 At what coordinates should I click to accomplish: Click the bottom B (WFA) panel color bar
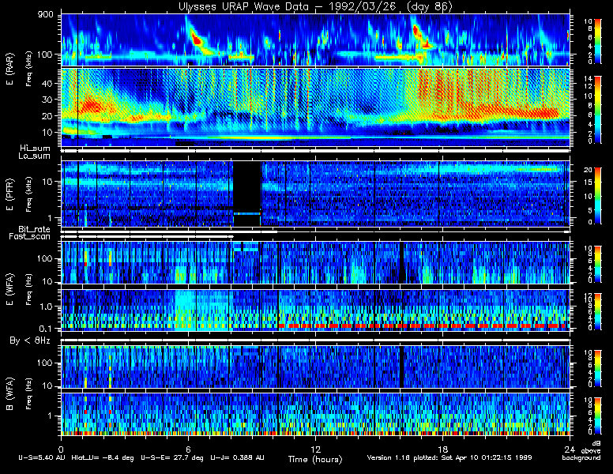(x=598, y=416)
